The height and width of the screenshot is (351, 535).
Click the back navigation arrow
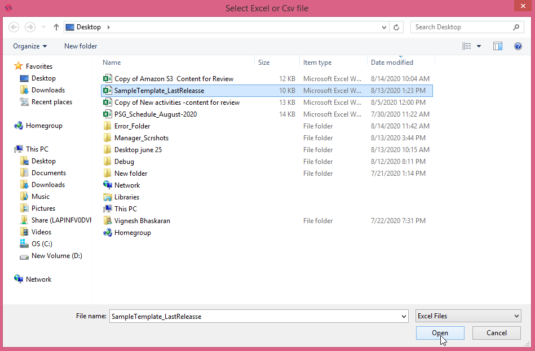tap(12, 26)
